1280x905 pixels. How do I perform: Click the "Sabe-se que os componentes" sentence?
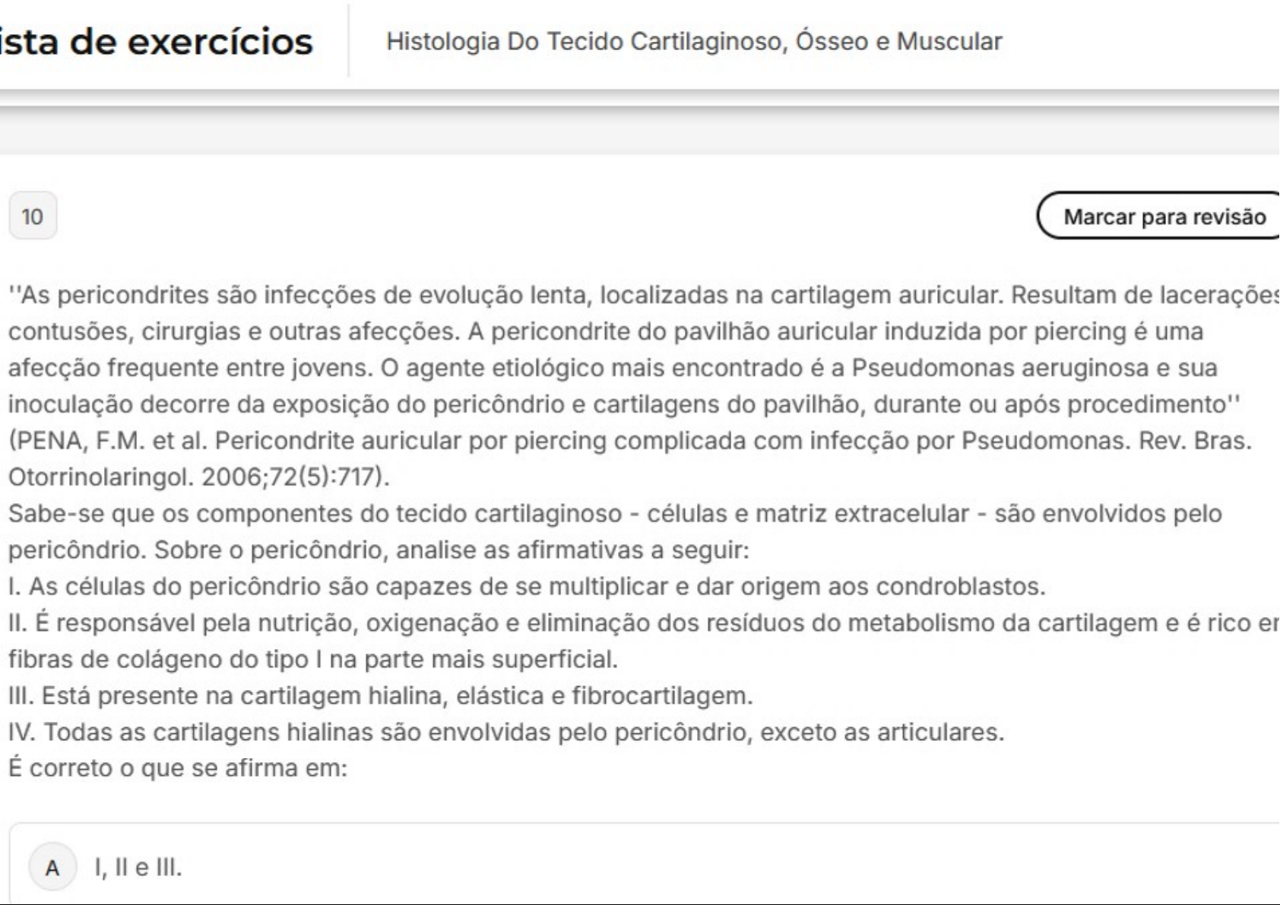point(614,514)
